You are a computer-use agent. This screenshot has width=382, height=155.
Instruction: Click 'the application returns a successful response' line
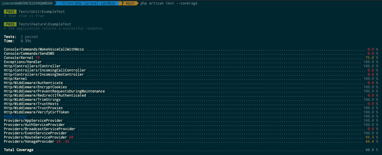click(53, 28)
